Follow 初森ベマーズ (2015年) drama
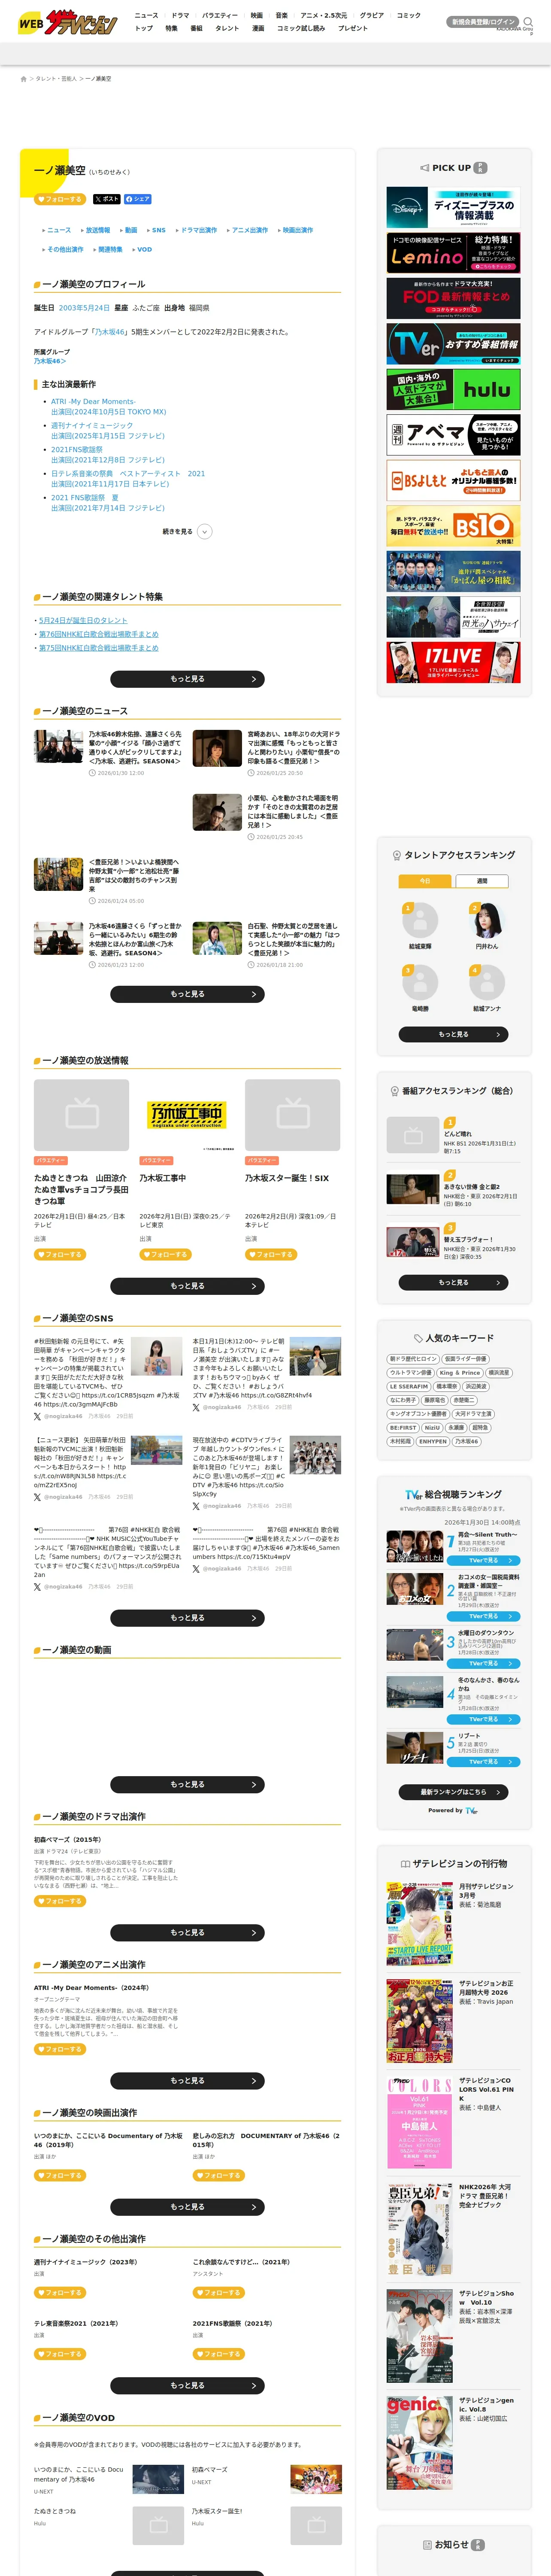The height and width of the screenshot is (2576, 551). [x=60, y=1901]
